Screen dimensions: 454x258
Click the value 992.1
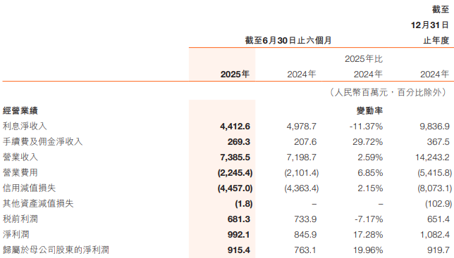click(x=239, y=235)
